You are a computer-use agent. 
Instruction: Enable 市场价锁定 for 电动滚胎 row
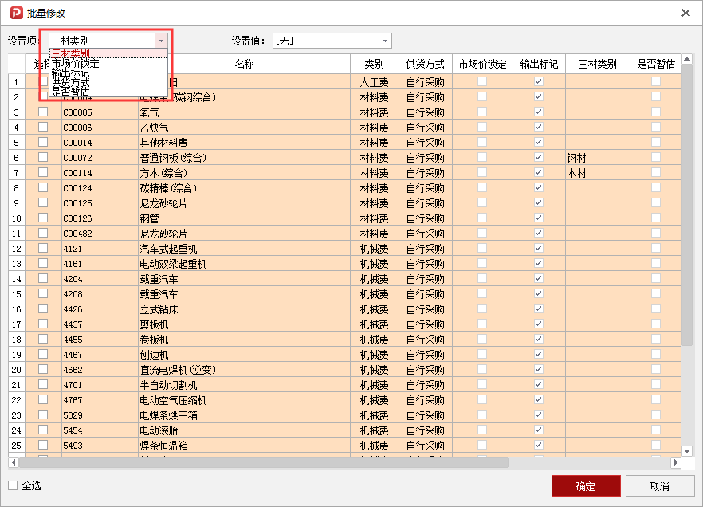pos(482,430)
